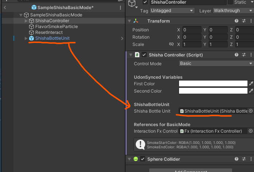Open Sphere Collider help icon
This screenshot has height=172, width=254.
click(x=236, y=159)
